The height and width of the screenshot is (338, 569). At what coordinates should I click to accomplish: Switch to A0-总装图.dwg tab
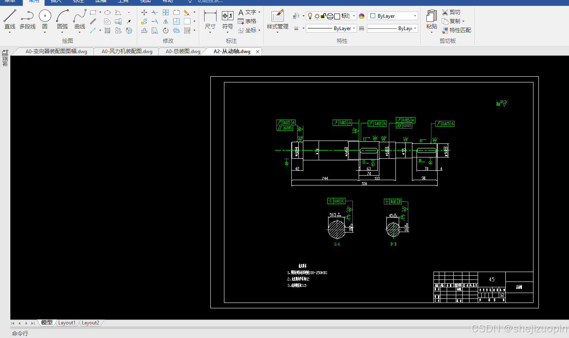coord(183,52)
